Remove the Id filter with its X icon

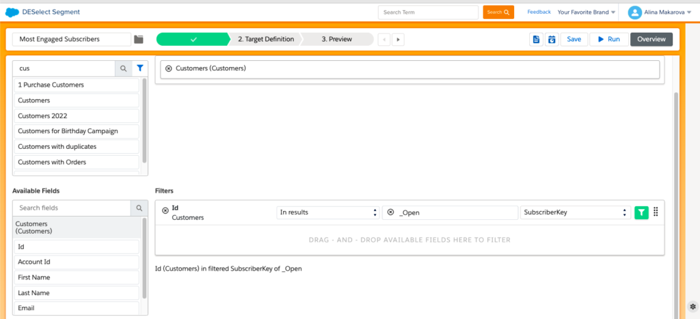[165, 211]
